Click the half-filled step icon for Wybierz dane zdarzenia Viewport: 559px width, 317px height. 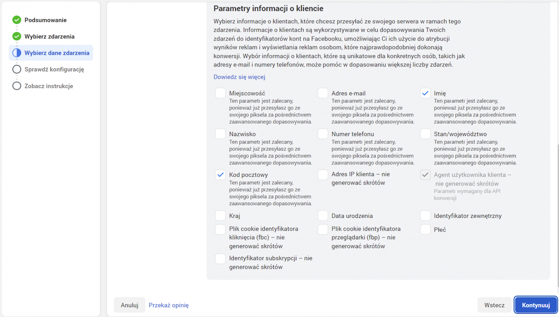click(17, 53)
